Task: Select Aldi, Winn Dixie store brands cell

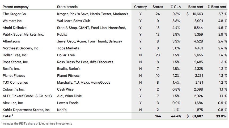Action: (x=69, y=96)
